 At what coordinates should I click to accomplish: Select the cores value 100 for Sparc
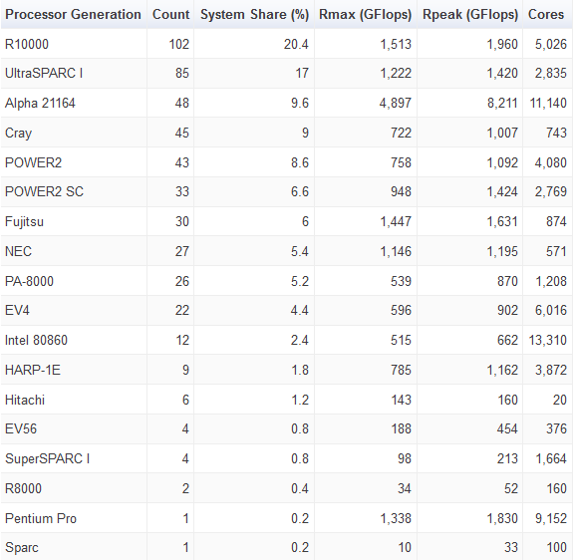(x=556, y=548)
